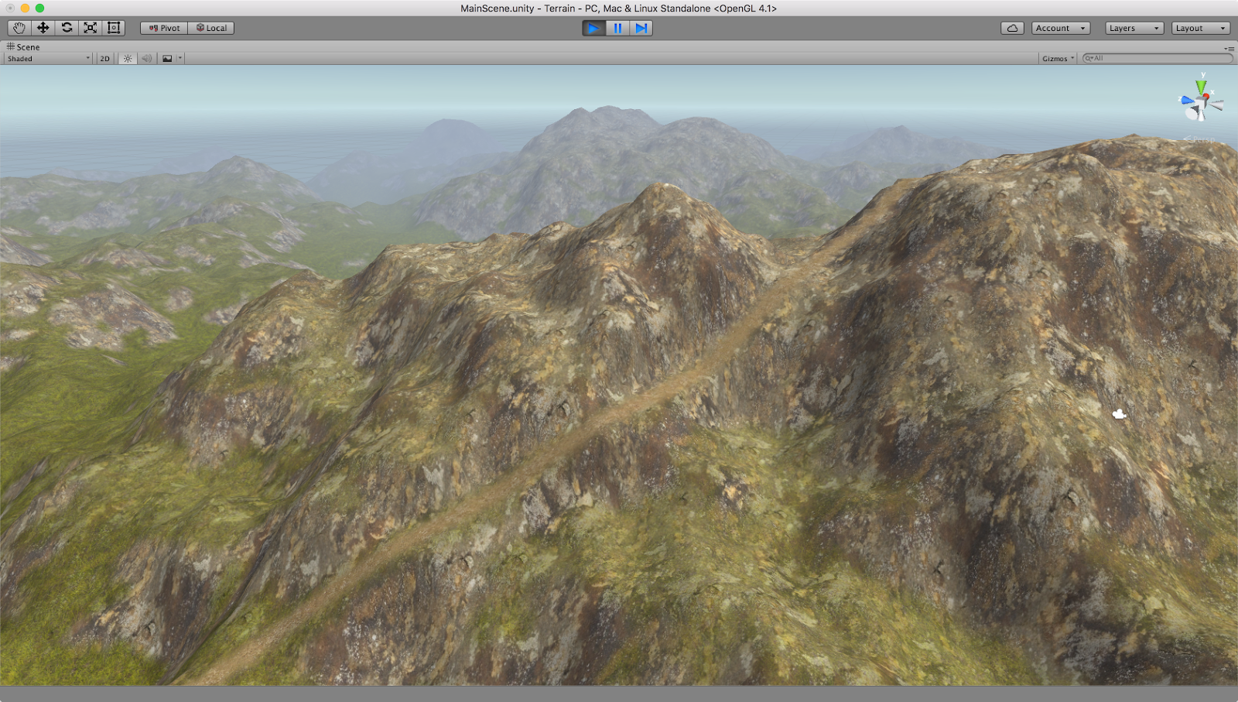This screenshot has height=702, width=1238.
Task: Toggle scene lighting with sun icon
Action: (128, 59)
